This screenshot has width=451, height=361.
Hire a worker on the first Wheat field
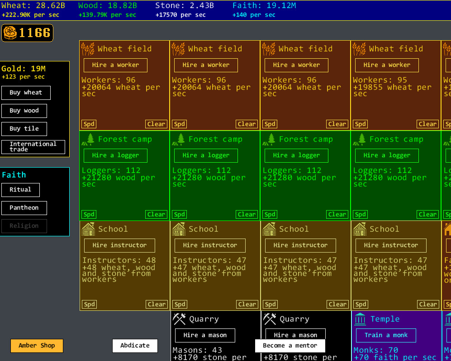tap(115, 65)
